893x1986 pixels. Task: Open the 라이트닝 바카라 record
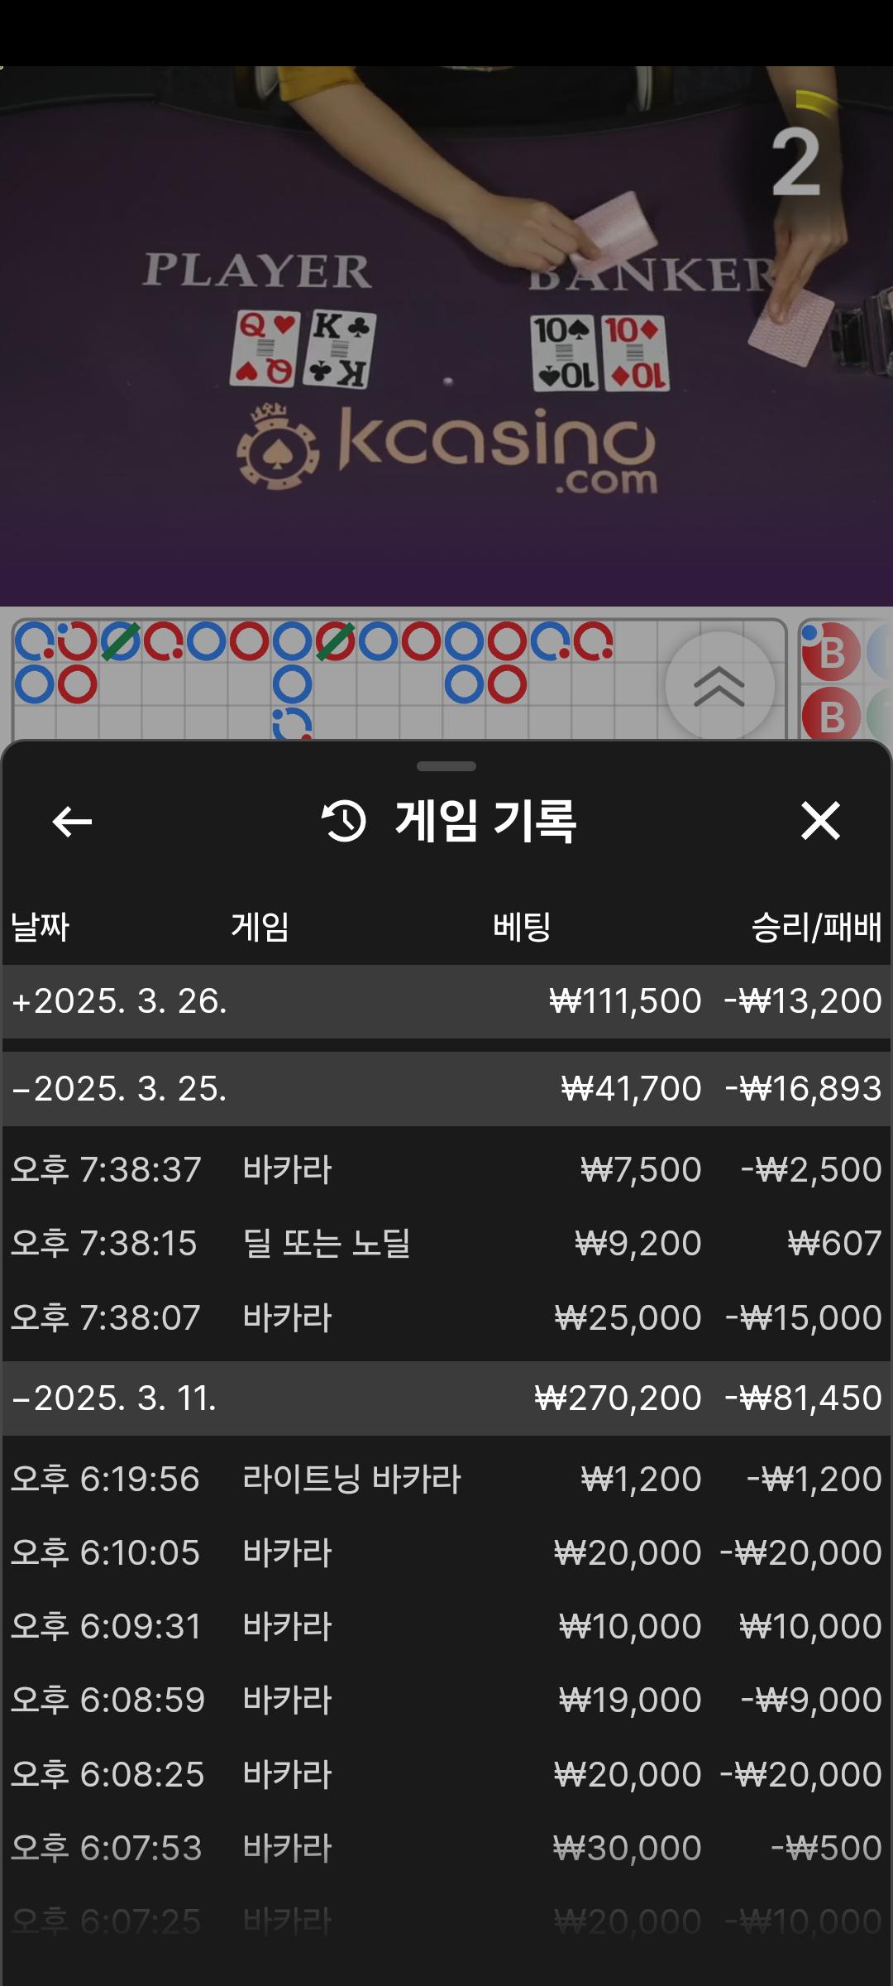point(446,1479)
